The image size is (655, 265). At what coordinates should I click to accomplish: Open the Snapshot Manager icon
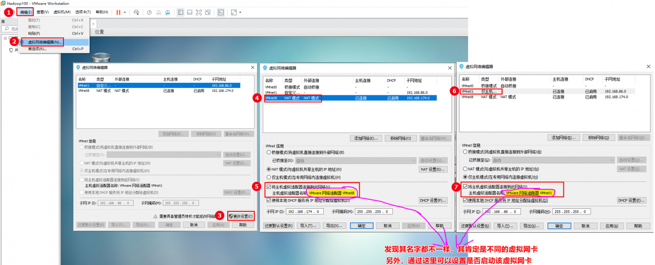tap(167, 12)
